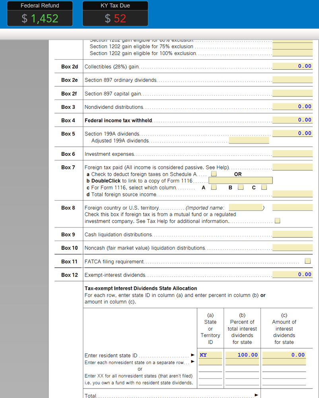Click the Federal income tax withheld field
Viewport: 319px width, 398px height.
click(x=292, y=120)
